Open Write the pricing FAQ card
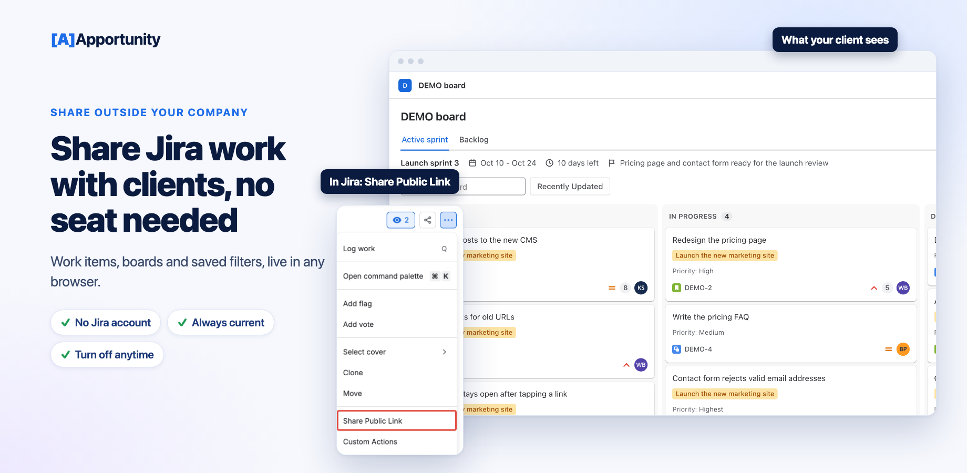Image resolution: width=967 pixels, height=473 pixels. click(x=791, y=334)
